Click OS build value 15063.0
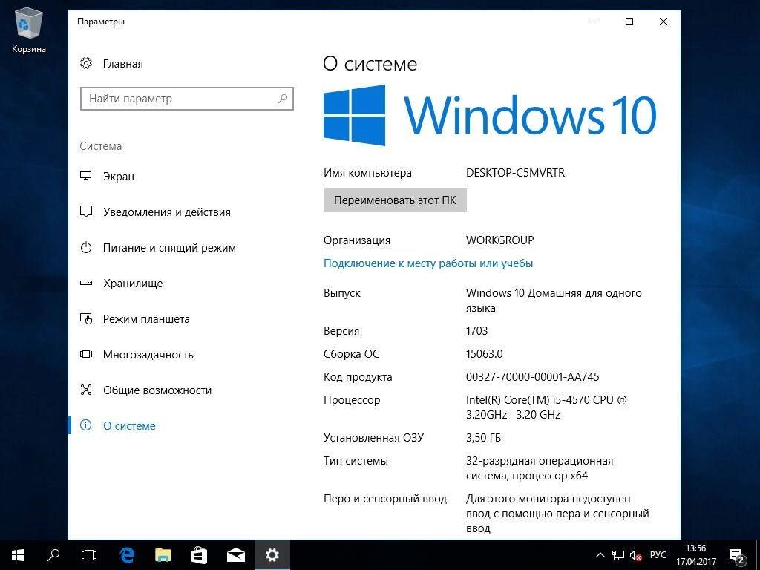The image size is (760, 570). coord(484,354)
